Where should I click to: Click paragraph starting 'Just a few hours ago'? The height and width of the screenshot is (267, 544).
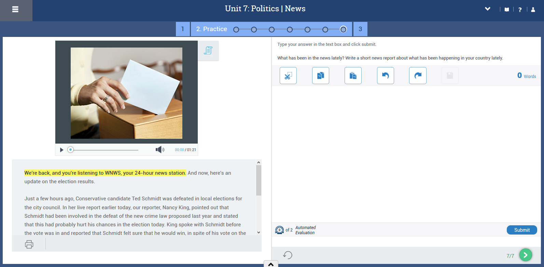click(x=135, y=216)
